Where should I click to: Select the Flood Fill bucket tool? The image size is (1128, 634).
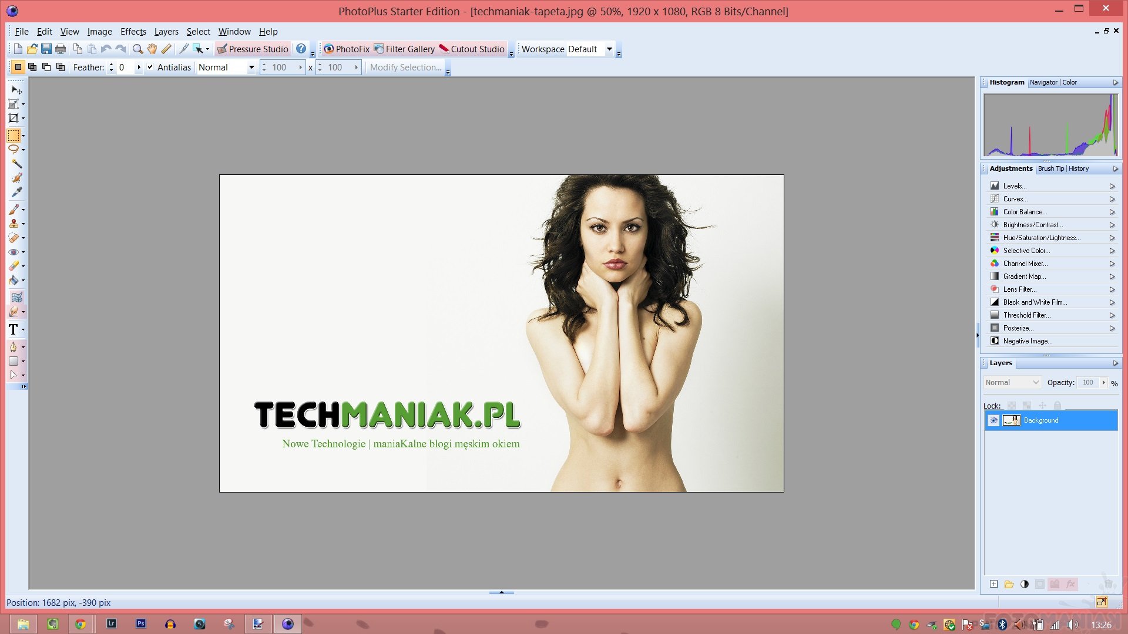coord(14,280)
